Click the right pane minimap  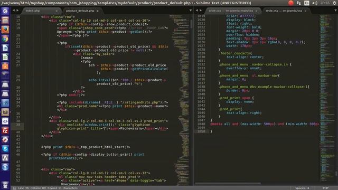click(x=327, y=98)
